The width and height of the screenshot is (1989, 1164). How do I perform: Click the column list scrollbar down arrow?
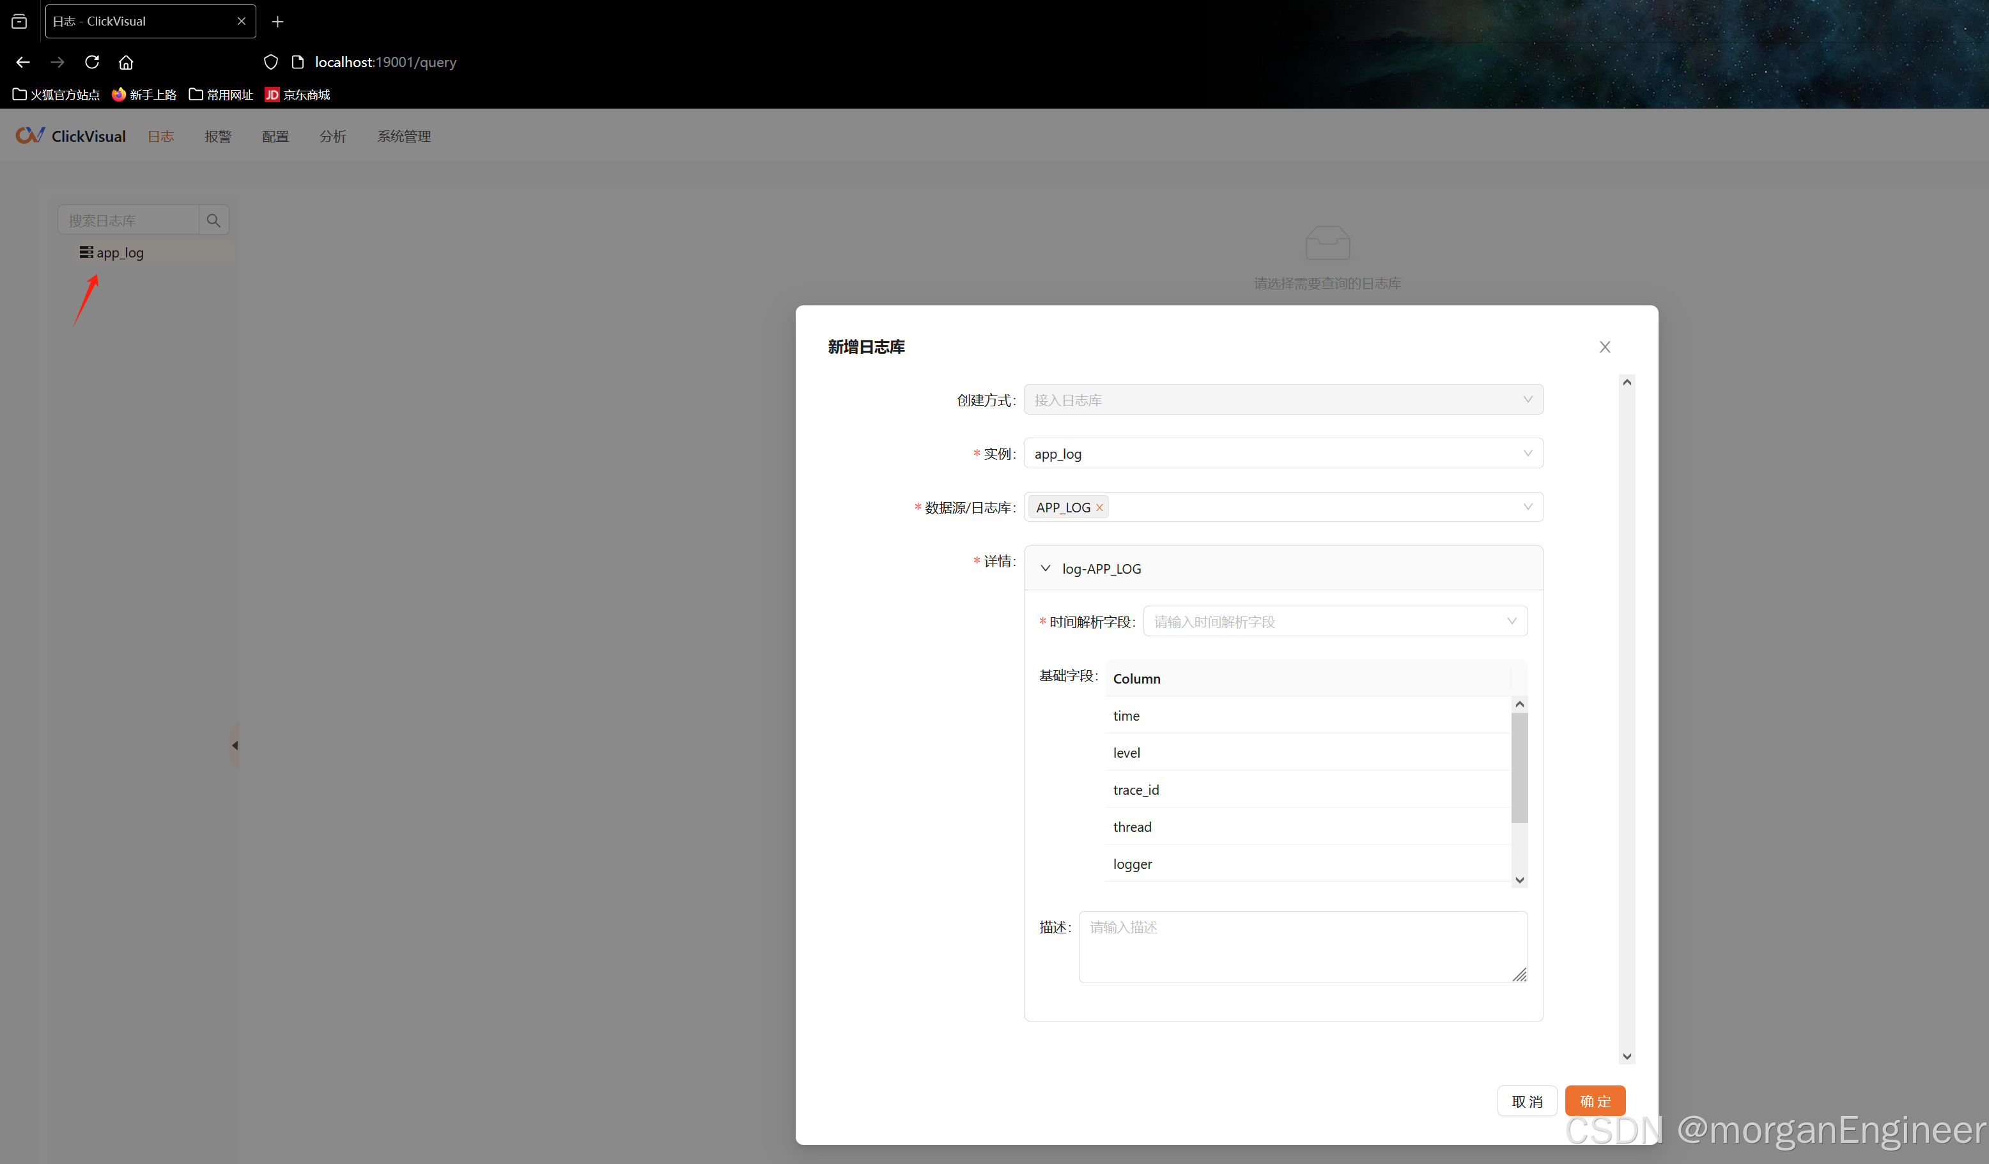(x=1519, y=880)
